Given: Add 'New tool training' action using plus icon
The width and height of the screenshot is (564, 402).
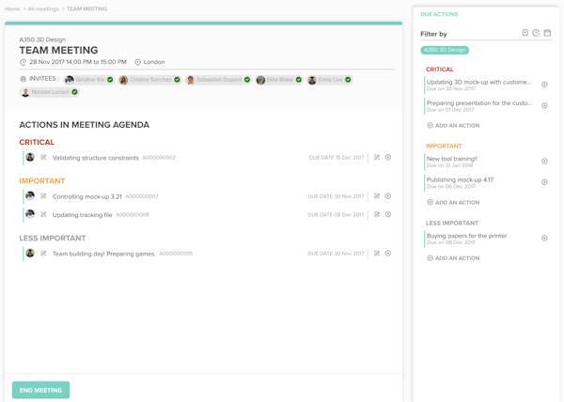Looking at the screenshot, I should tap(544, 162).
